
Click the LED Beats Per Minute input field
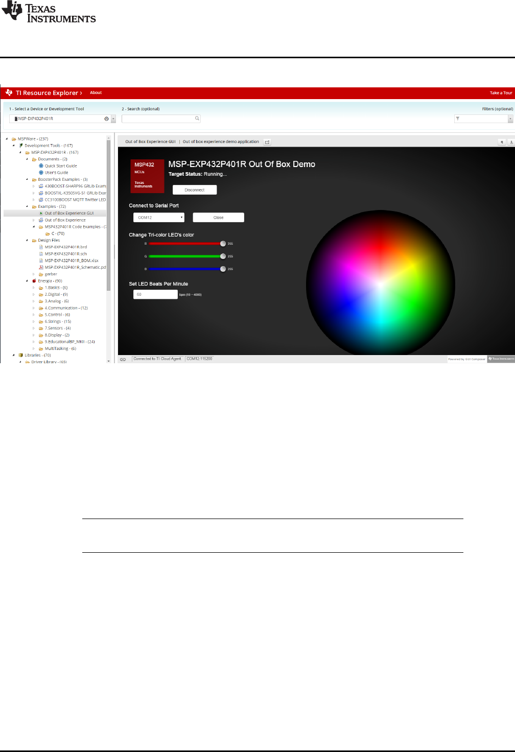tap(155, 295)
